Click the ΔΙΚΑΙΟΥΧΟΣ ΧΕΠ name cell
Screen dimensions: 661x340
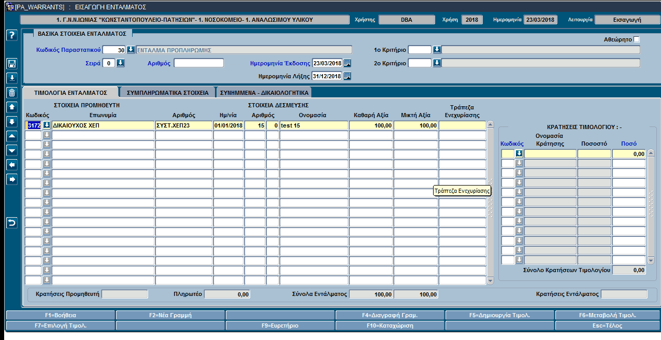coord(103,125)
